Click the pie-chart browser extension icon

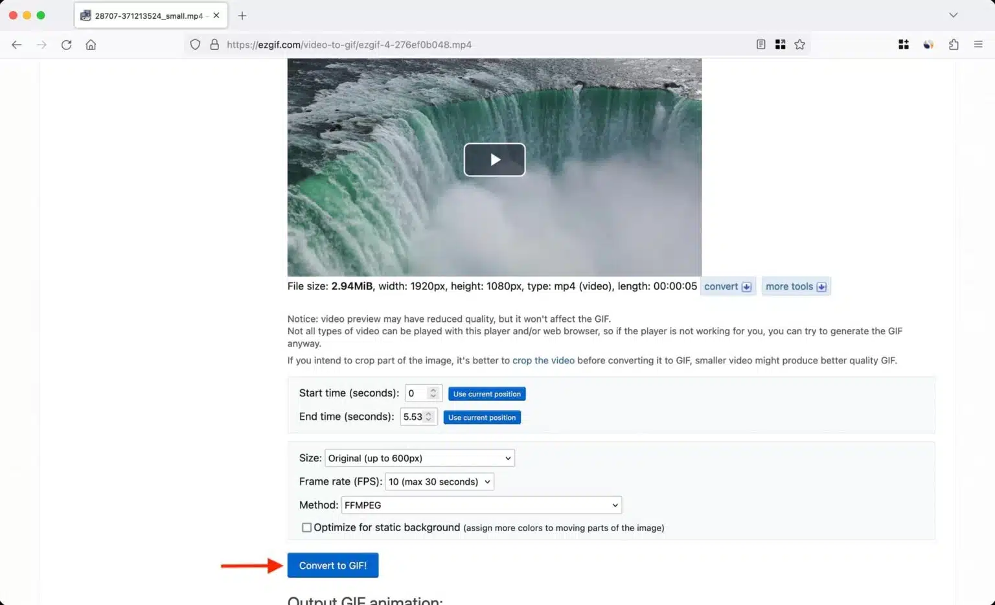tap(928, 44)
